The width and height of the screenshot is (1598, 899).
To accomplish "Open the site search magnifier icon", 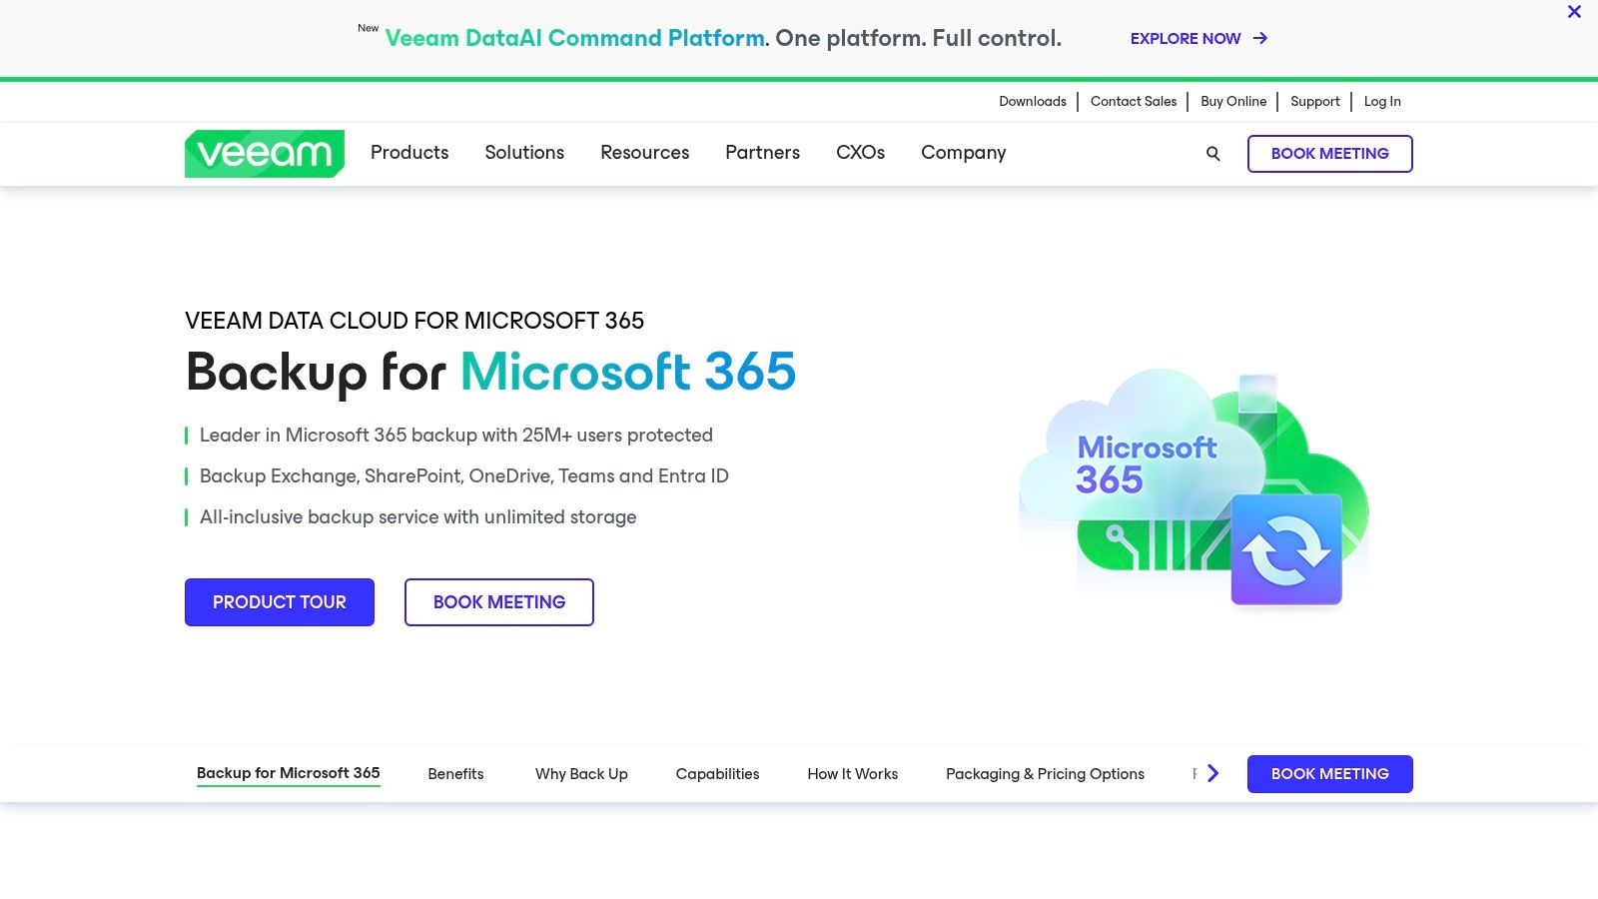I will 1212,154.
